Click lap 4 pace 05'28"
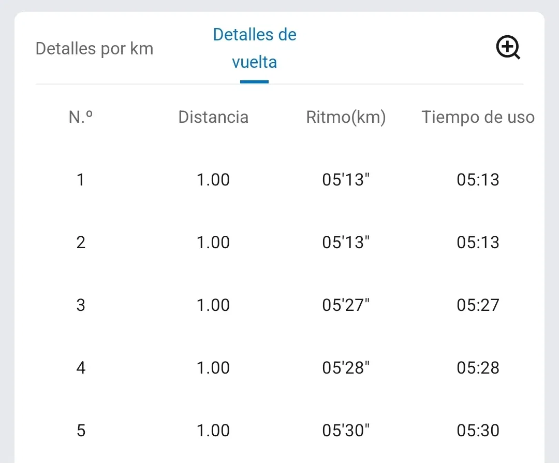Viewport: 559px width, 471px height. click(x=346, y=368)
